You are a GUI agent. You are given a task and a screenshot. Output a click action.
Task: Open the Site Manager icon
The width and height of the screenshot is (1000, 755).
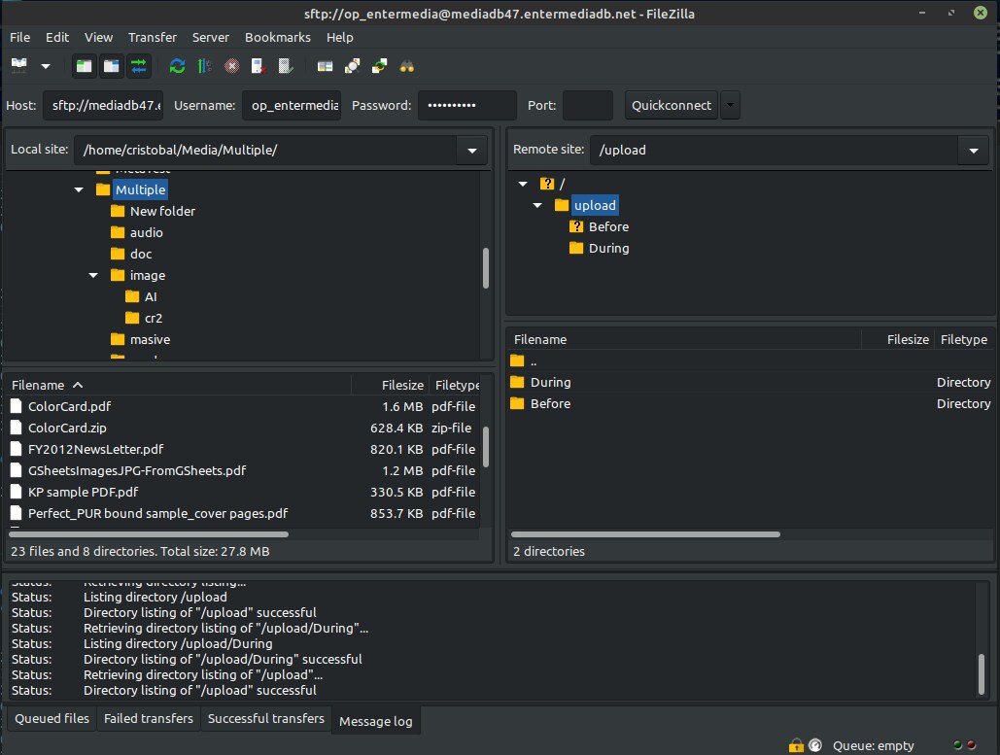pos(19,66)
